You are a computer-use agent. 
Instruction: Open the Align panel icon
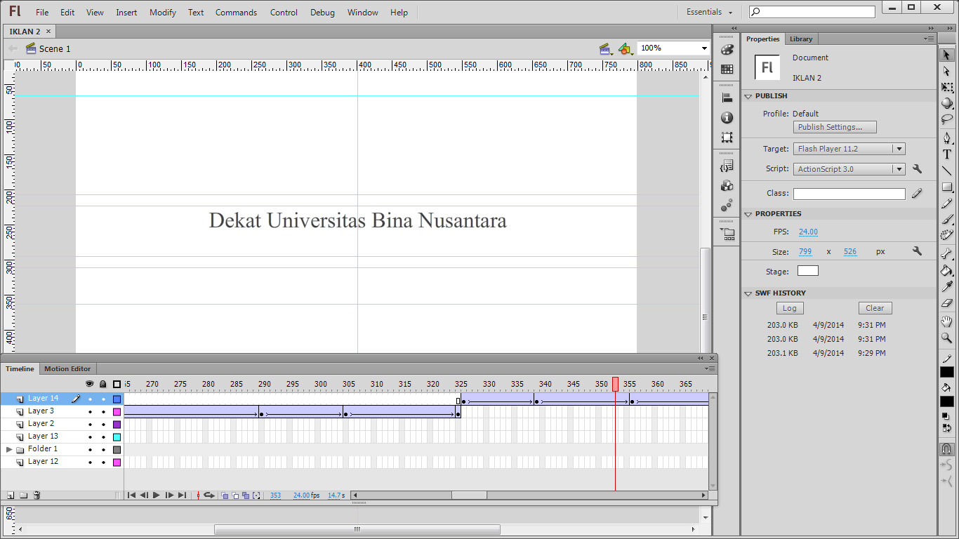coord(727,98)
